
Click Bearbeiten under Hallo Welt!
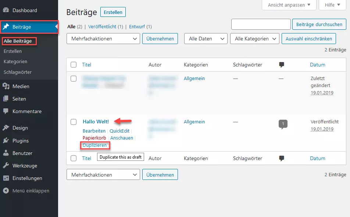click(x=94, y=131)
